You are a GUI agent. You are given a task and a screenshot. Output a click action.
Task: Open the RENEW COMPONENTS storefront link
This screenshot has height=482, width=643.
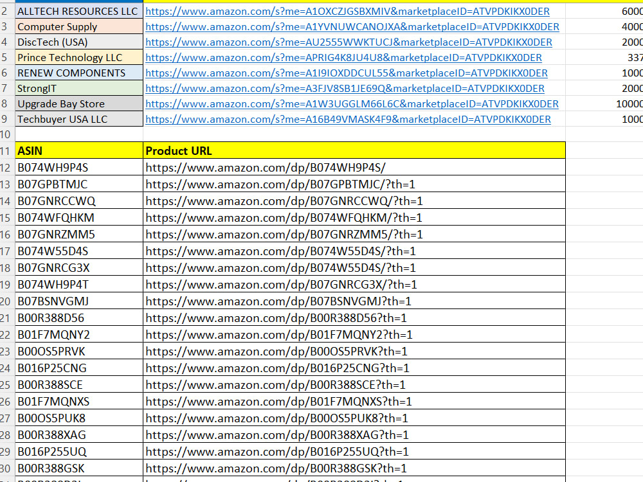347,73
